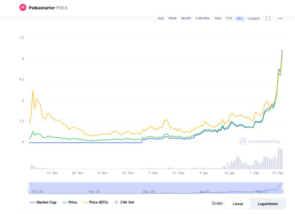Switch chart to 3 Months range
Viewport: 295px width, 214px height.
(x=202, y=18)
